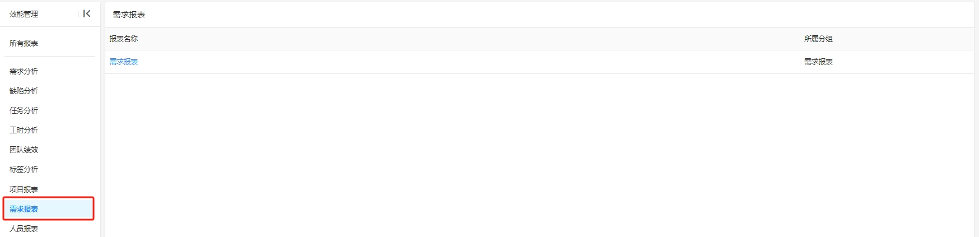Open 人员报表 in the sidebar
The image size is (979, 237).
pyautogui.click(x=24, y=229)
